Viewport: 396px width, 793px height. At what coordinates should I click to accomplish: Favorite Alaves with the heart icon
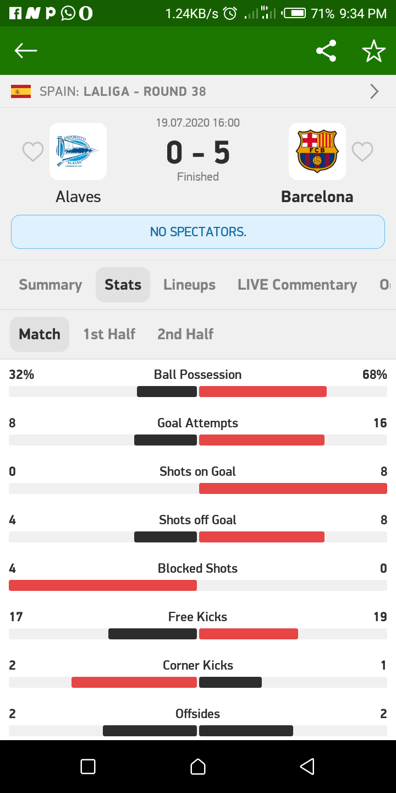click(33, 151)
